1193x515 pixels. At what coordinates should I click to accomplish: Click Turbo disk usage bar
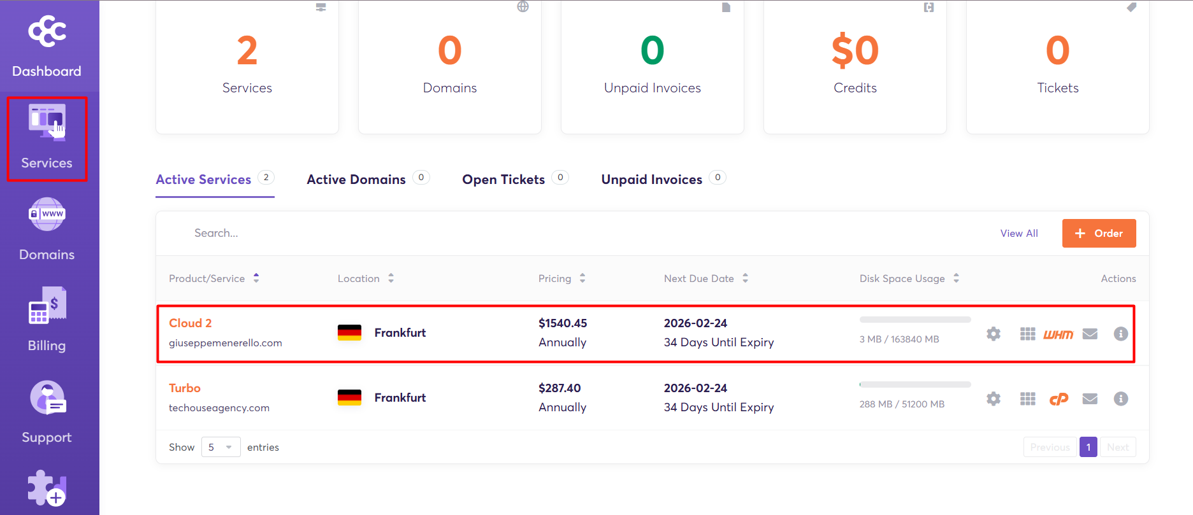[x=915, y=384]
